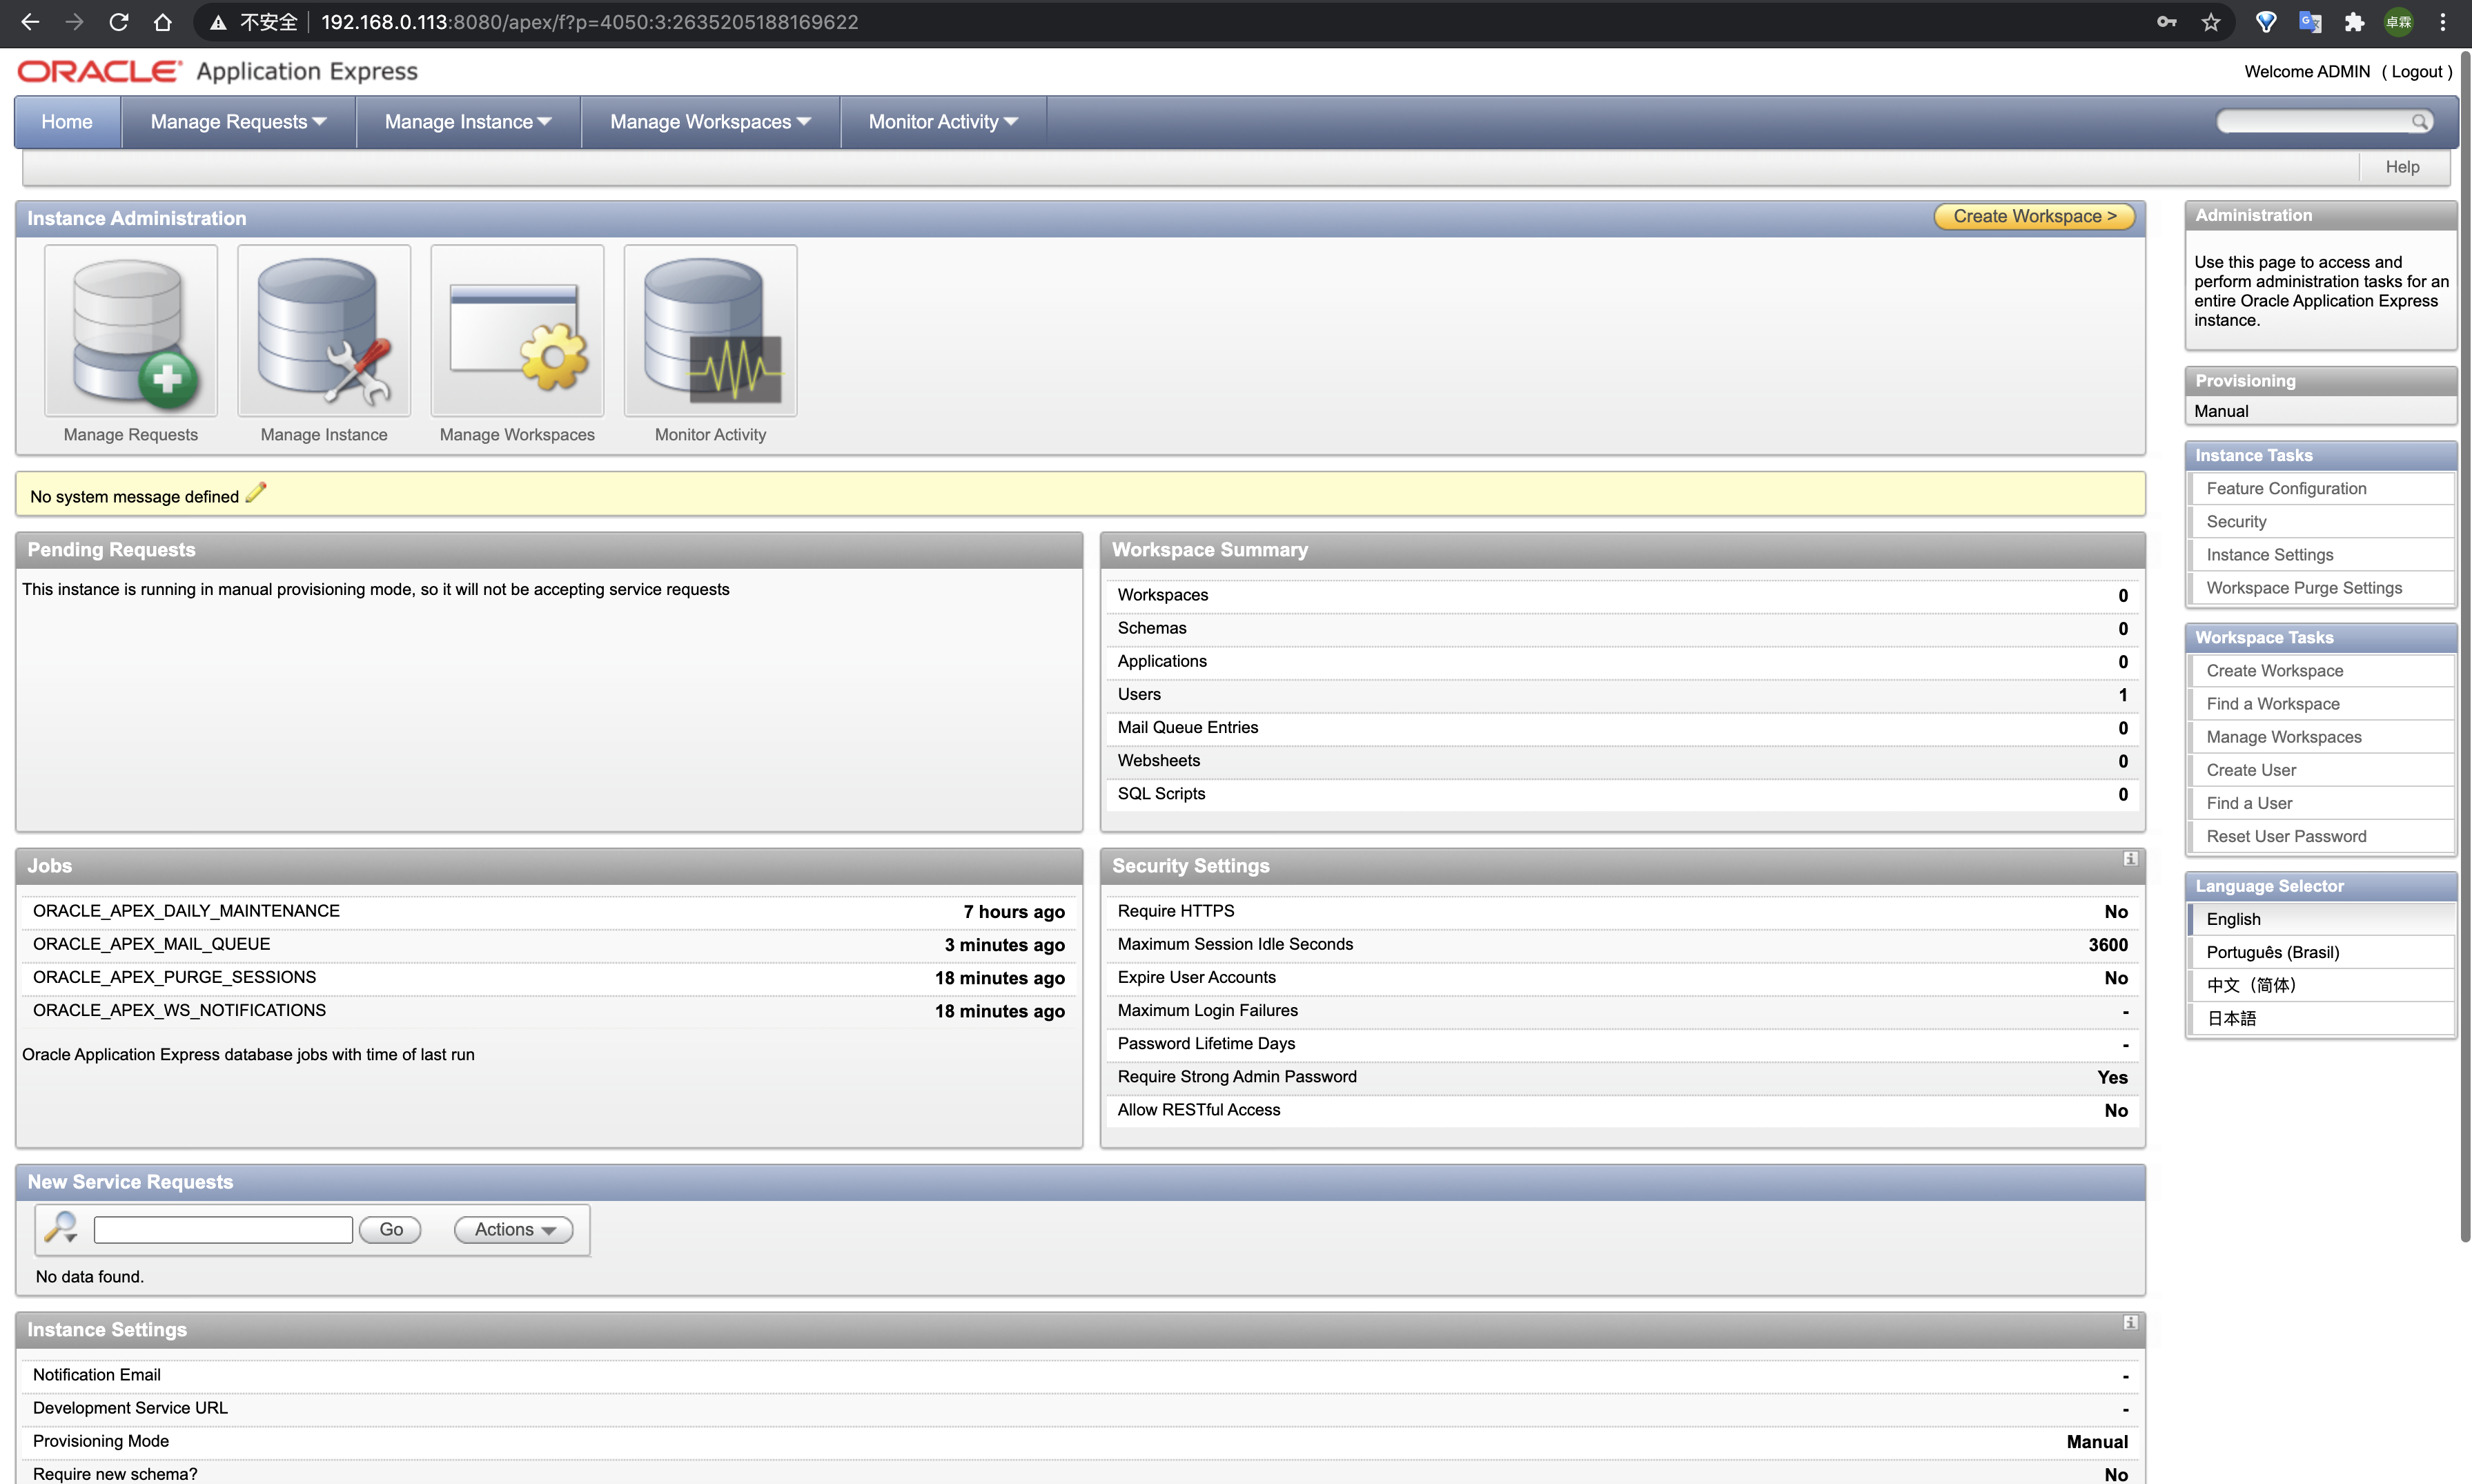Image resolution: width=2472 pixels, height=1484 pixels.
Task: Click the Oracle logo
Action: point(100,71)
